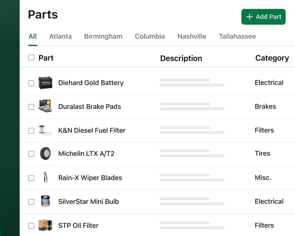This screenshot has height=236, width=295.
Task: Toggle the select-all checkbox beside Part header
Action: click(31, 58)
